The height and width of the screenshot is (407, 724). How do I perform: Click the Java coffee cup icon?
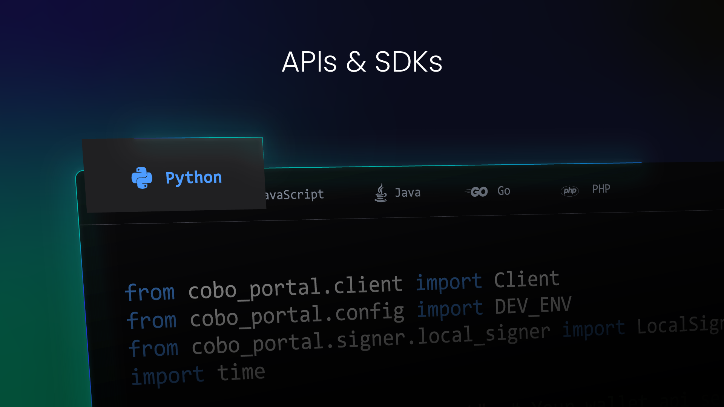tap(380, 193)
